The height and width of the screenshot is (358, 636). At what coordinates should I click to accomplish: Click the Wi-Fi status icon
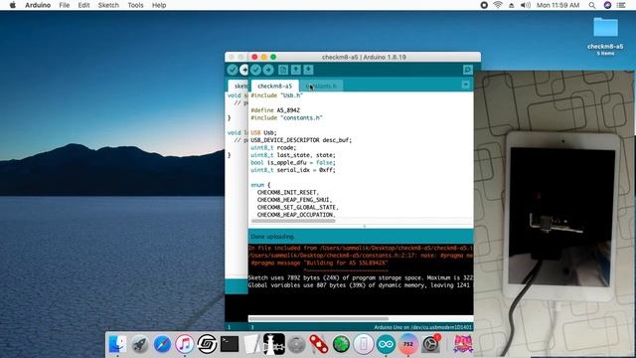pos(498,5)
